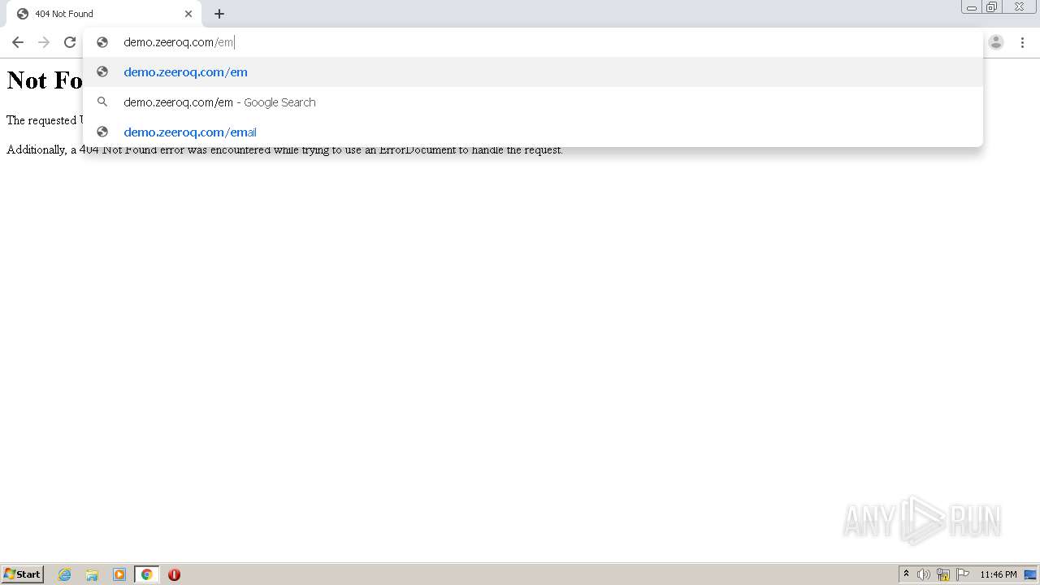
Task: Show hidden system tray icons
Action: tap(906, 574)
